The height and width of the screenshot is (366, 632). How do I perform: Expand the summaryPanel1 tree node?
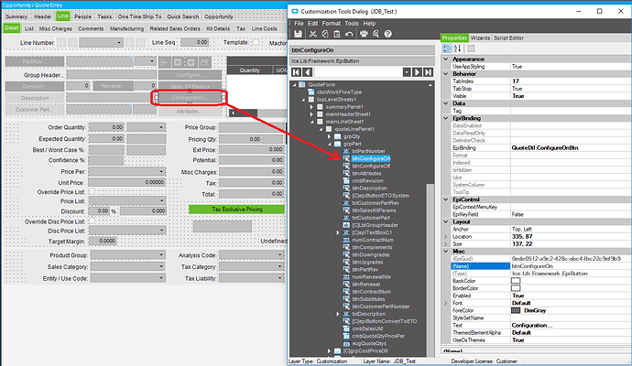(x=311, y=107)
